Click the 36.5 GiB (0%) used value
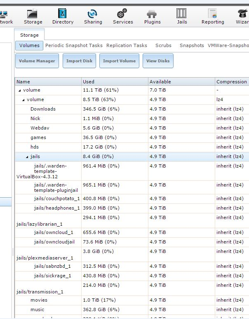The image size is (249, 319). (100, 137)
